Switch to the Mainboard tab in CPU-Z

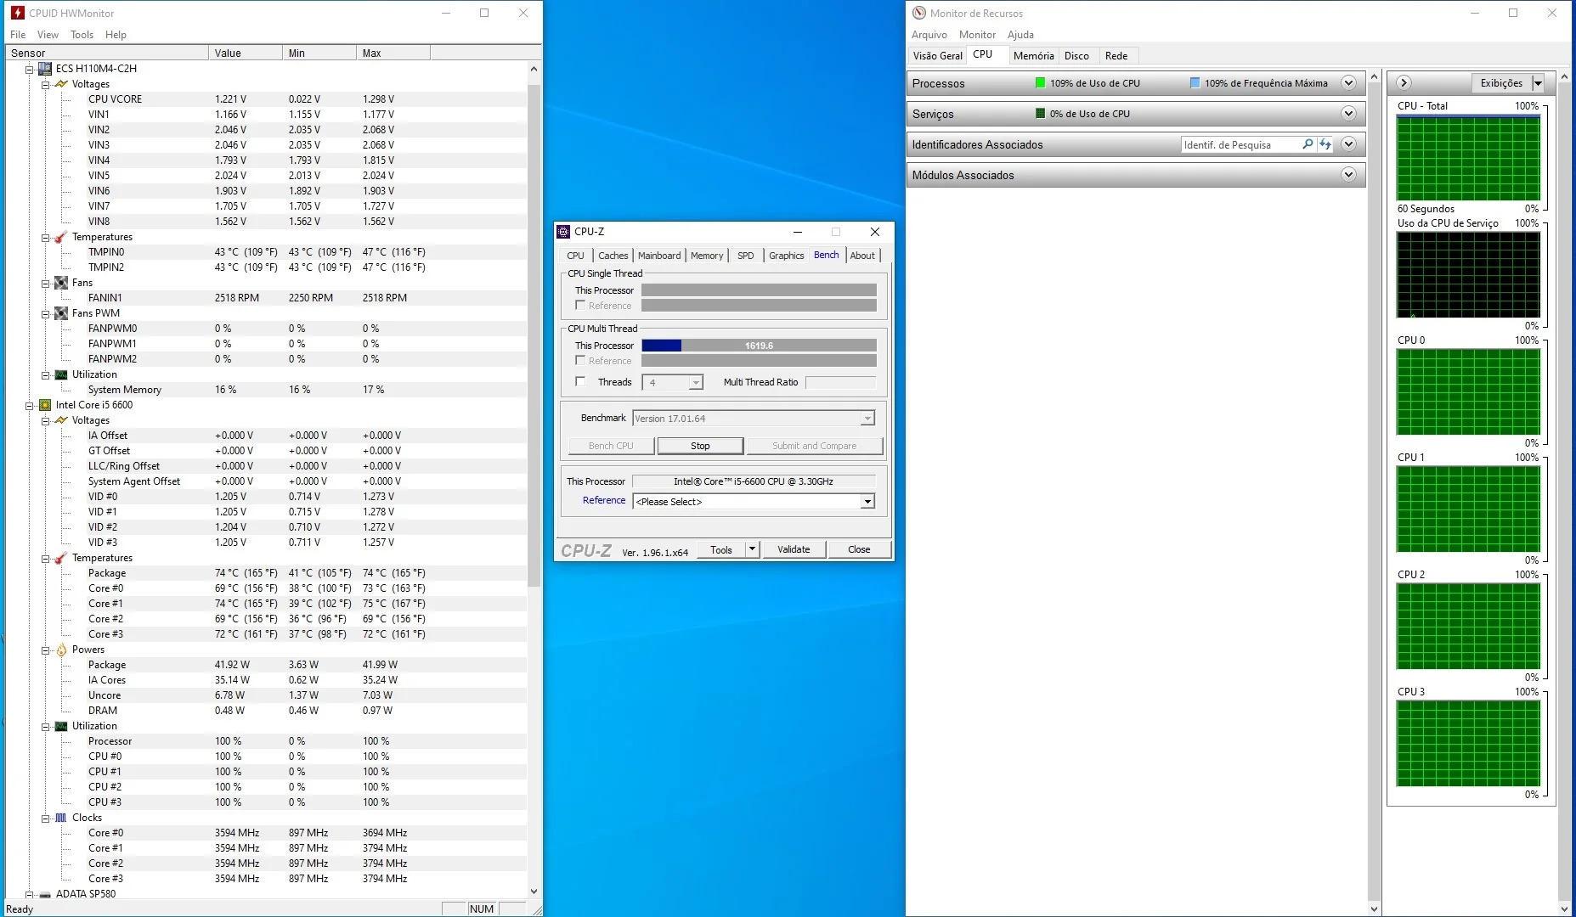pos(659,256)
